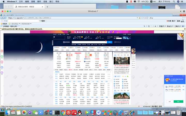Open the Apple menu
Viewport: 186px width, 116px height.
4,2
